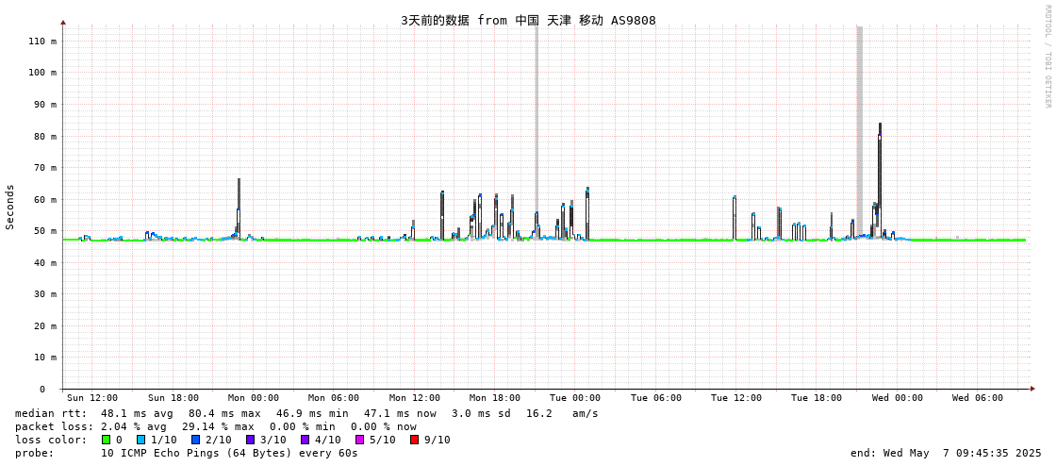
Task: Click the Tue 00:00 time label
Action: (575, 399)
